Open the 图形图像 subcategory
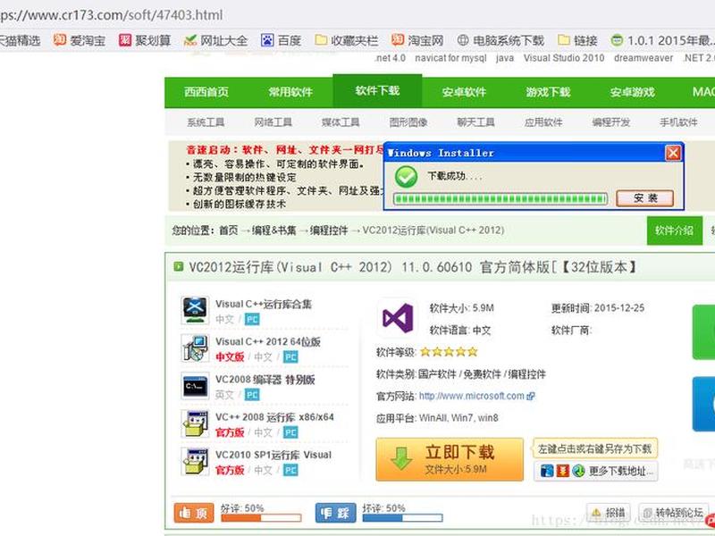The width and height of the screenshot is (715, 536). pyautogui.click(x=408, y=122)
